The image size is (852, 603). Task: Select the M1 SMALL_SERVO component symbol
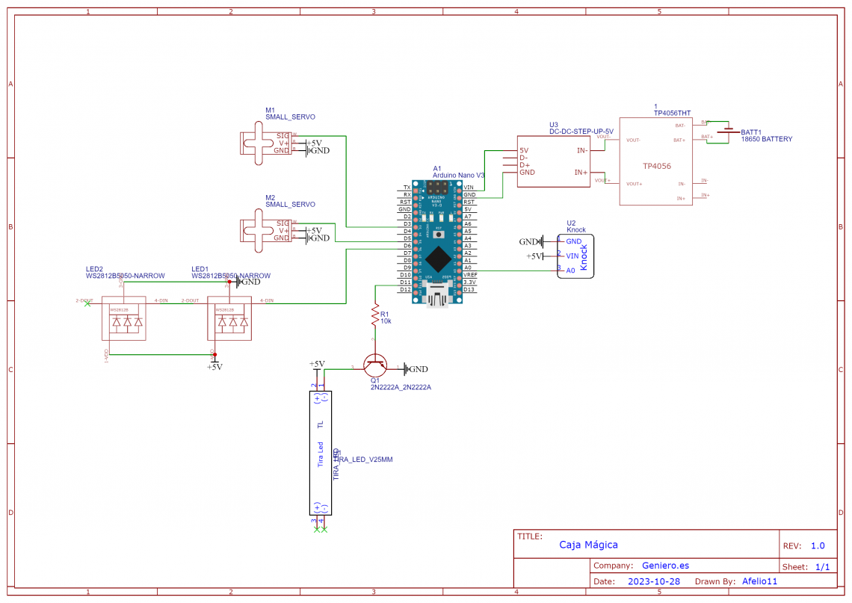[x=265, y=142]
